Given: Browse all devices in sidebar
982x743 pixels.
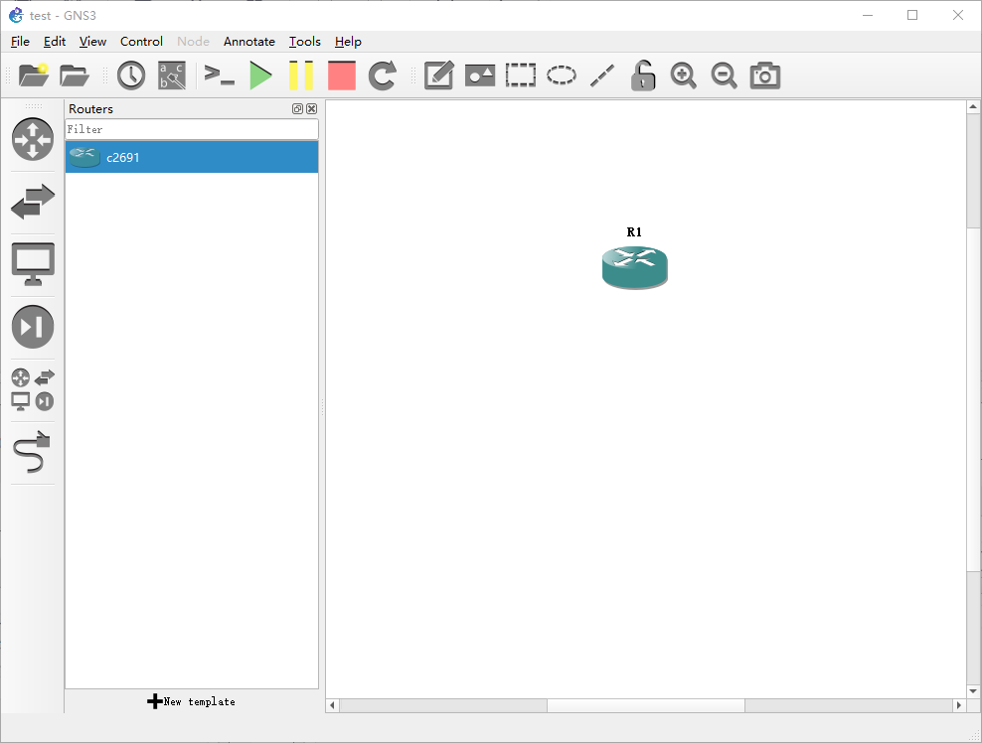Looking at the screenshot, I should tap(33, 389).
